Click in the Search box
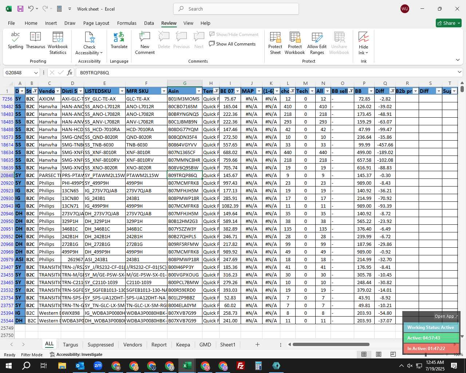The image size is (466, 373). (236, 9)
